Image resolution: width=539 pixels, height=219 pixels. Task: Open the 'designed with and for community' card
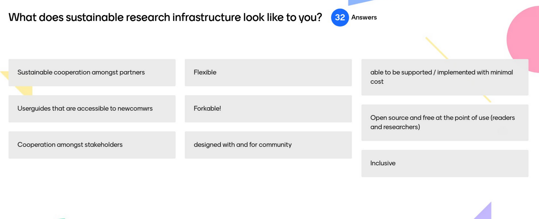[x=268, y=145]
